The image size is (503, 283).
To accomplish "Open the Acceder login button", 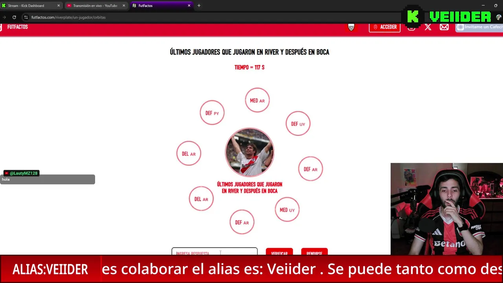I will (x=385, y=27).
